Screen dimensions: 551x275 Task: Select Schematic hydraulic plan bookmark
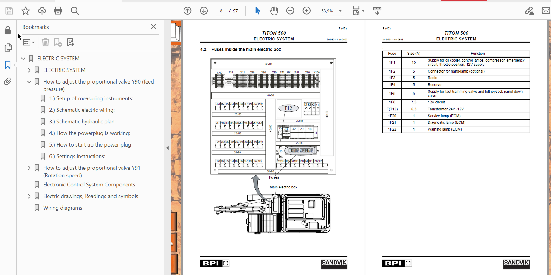click(x=83, y=122)
